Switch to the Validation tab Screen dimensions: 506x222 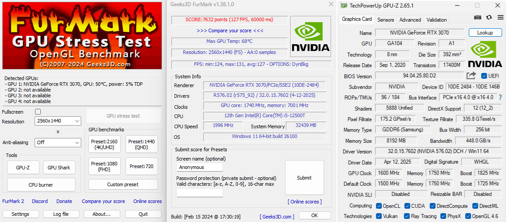437,19
